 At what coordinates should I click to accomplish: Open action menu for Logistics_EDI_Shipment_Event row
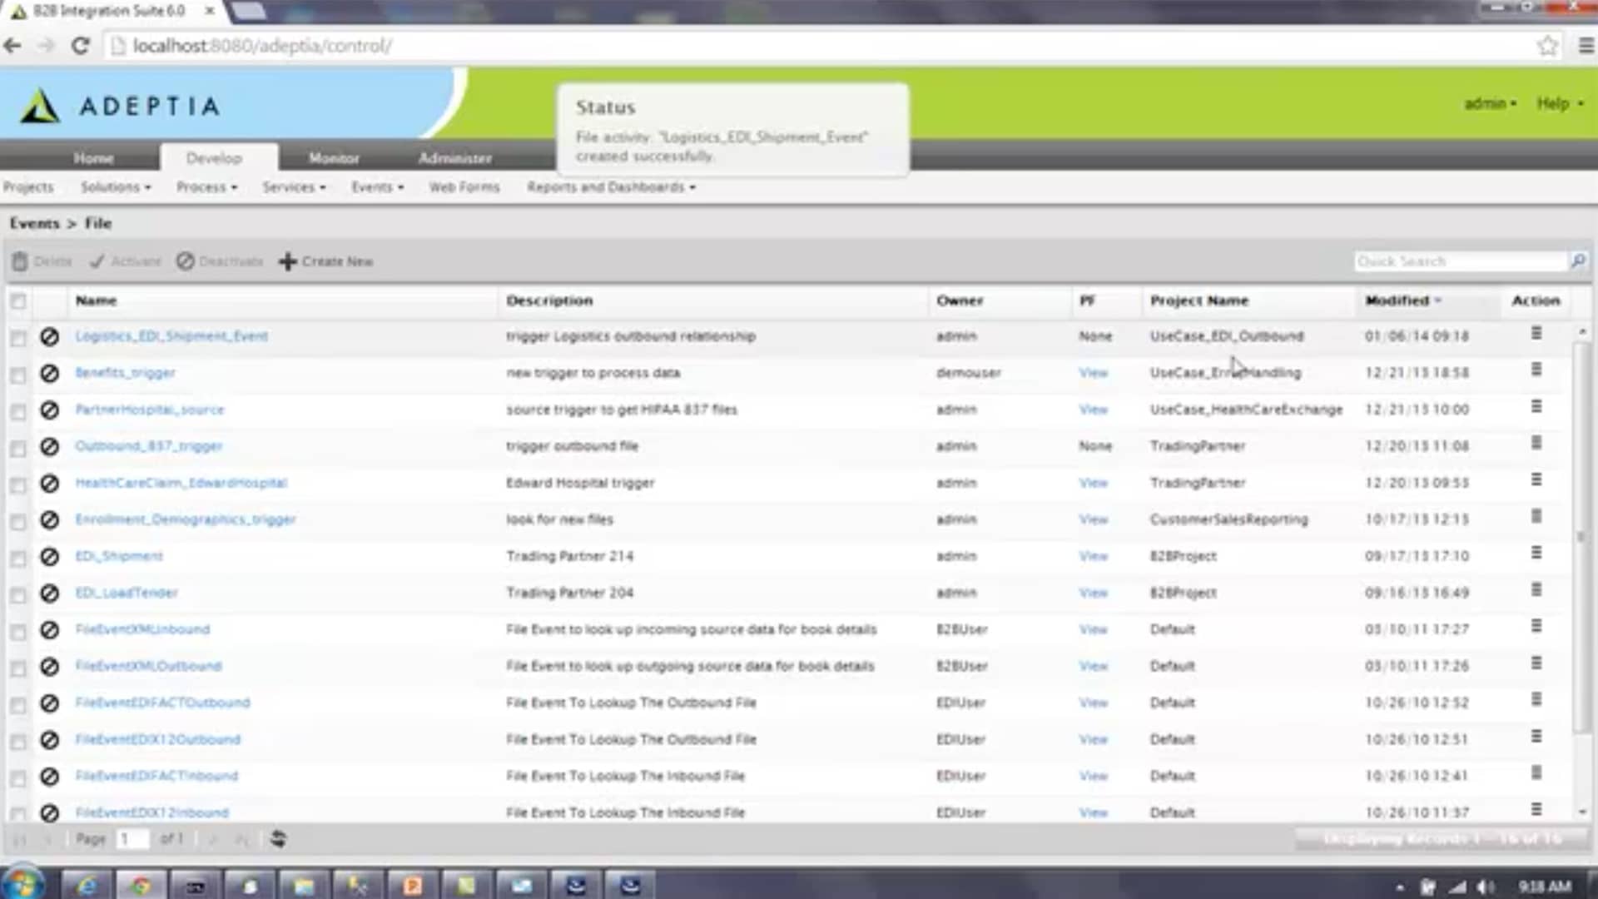click(1536, 334)
